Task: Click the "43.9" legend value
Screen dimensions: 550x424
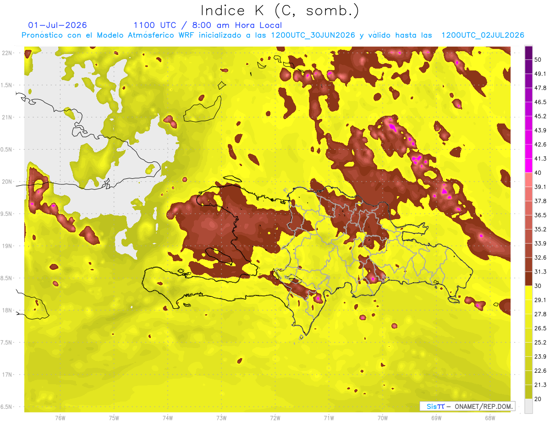Action: (540, 130)
